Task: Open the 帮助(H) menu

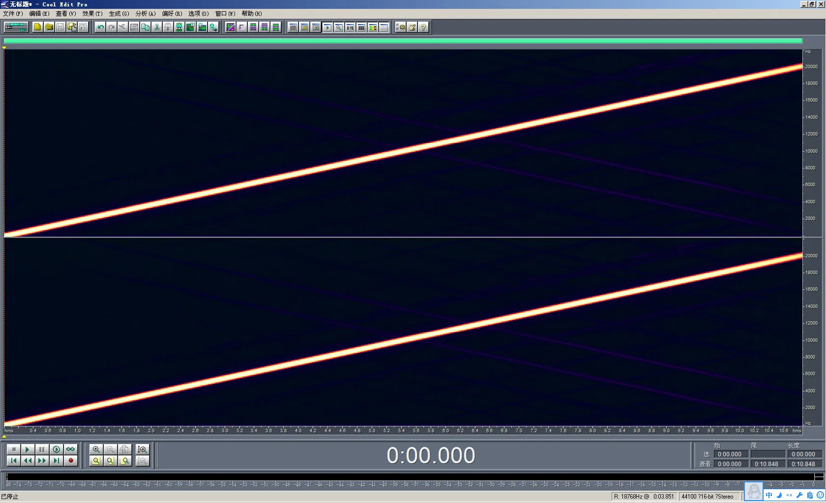Action: [x=252, y=14]
